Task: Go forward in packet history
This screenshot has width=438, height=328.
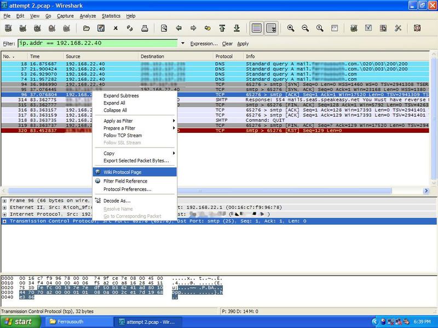Action: click(193, 28)
